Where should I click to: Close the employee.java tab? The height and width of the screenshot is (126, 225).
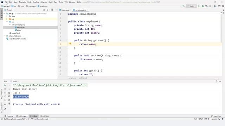[x=88, y=10]
